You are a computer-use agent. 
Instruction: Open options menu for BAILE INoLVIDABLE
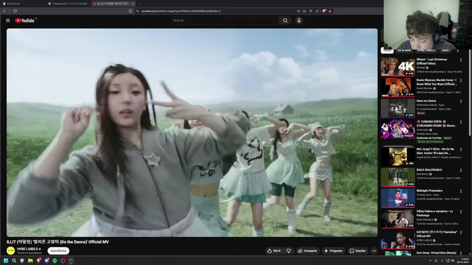(461, 170)
